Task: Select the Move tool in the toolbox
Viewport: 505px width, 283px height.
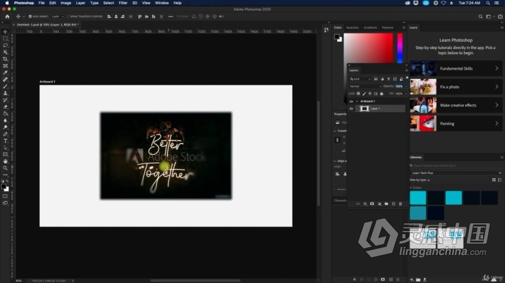Action: [x=5, y=32]
